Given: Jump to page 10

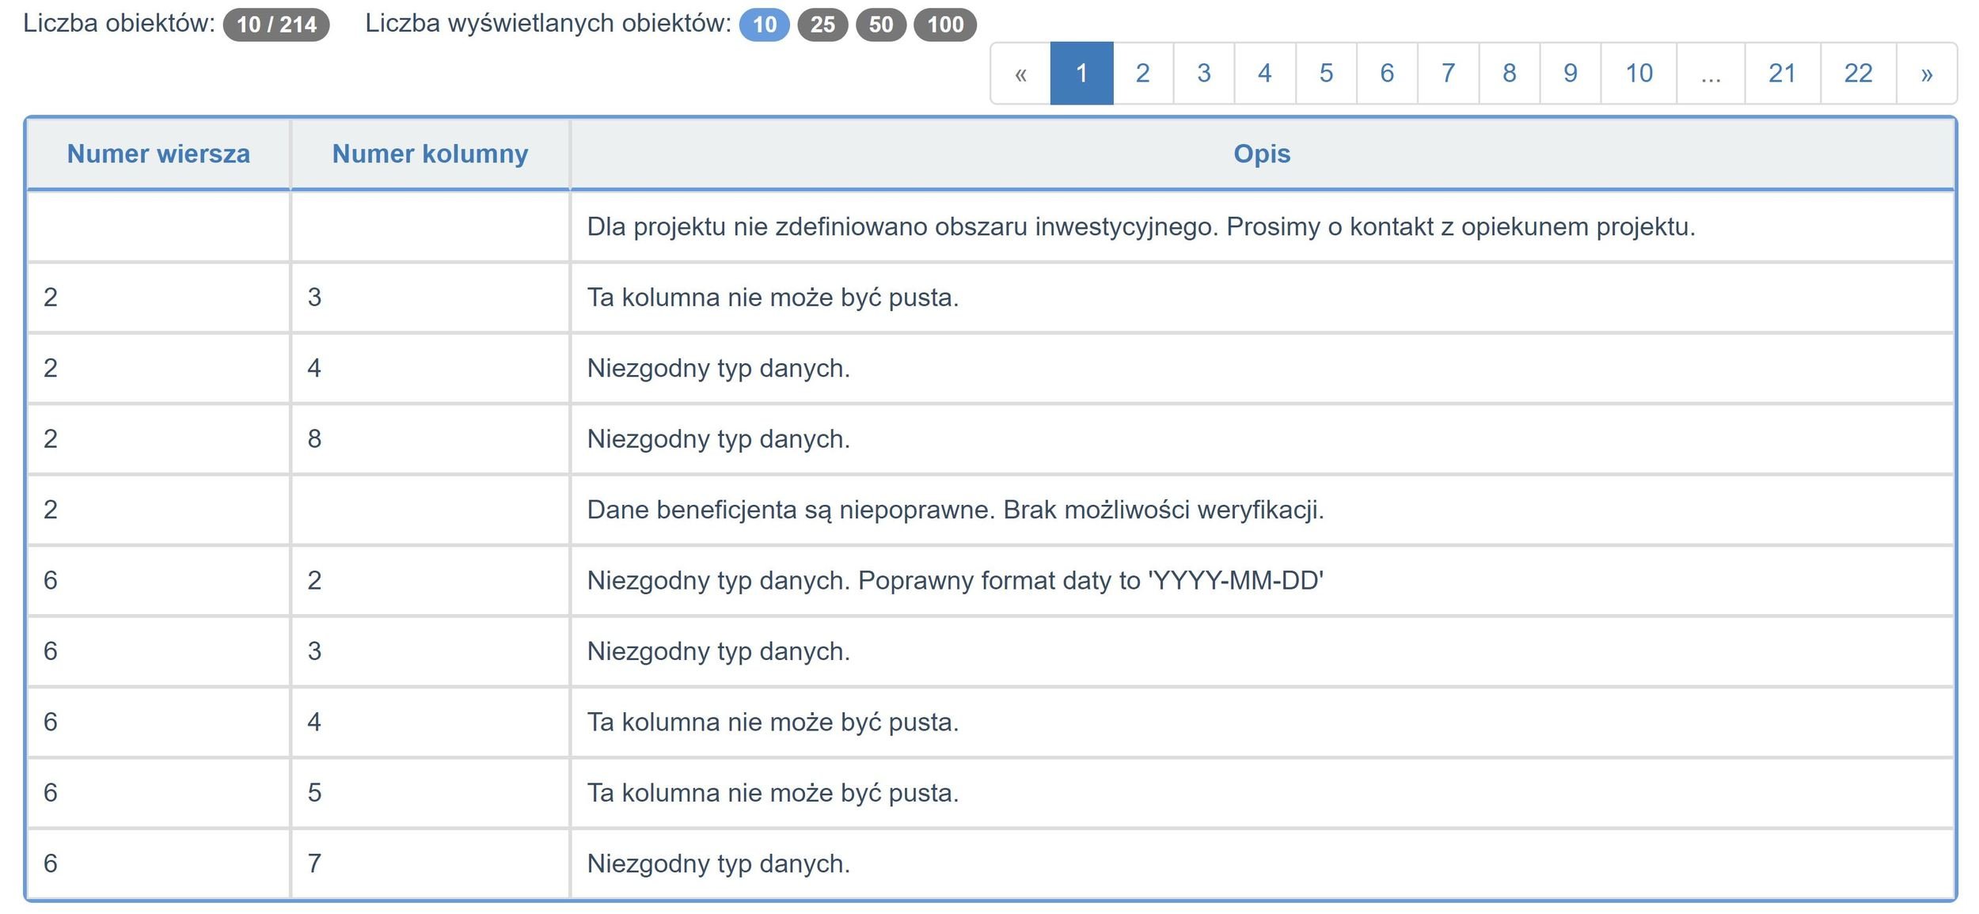Looking at the screenshot, I should pos(1639,74).
